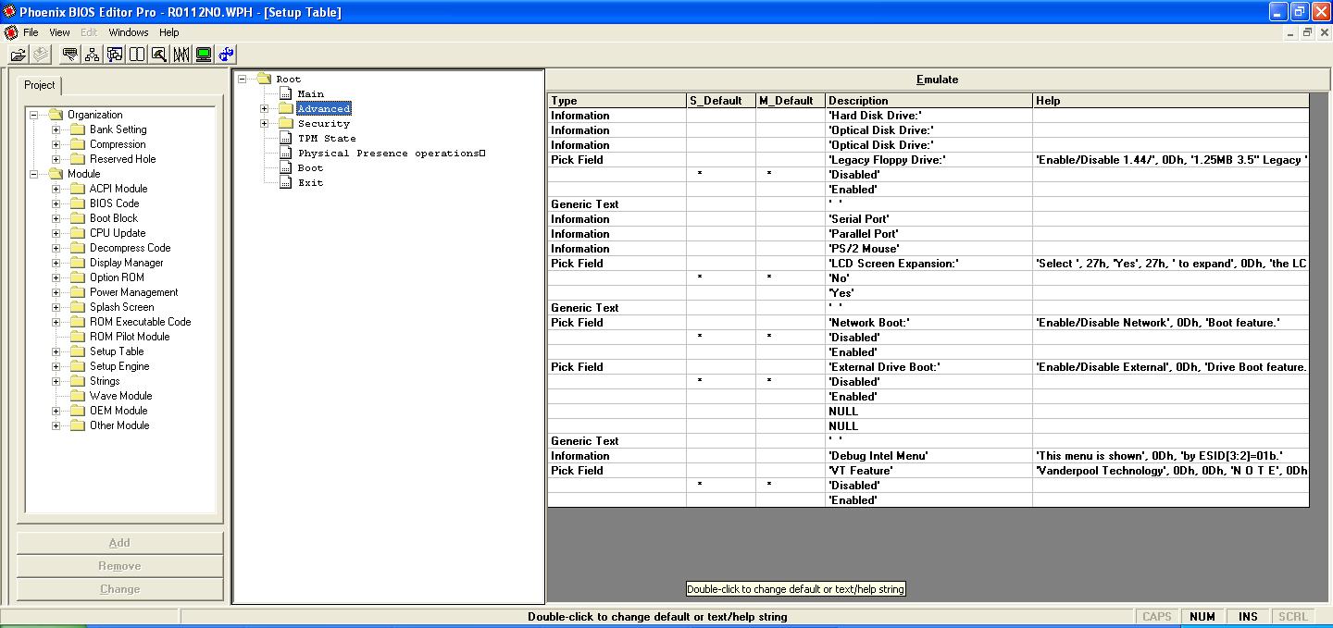Click the M_Default column header
The width and height of the screenshot is (1333, 628).
(791, 101)
